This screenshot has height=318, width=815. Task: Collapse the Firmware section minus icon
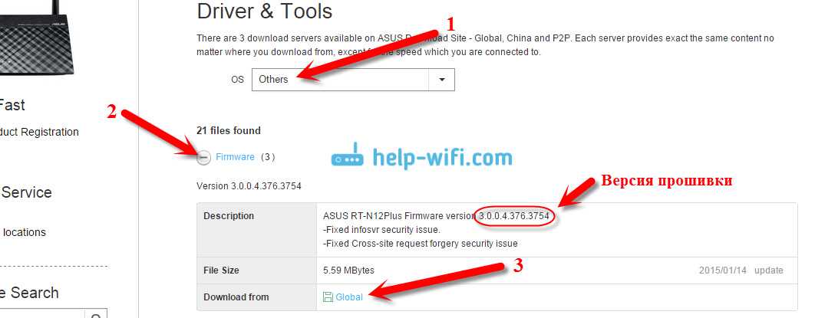(x=204, y=158)
